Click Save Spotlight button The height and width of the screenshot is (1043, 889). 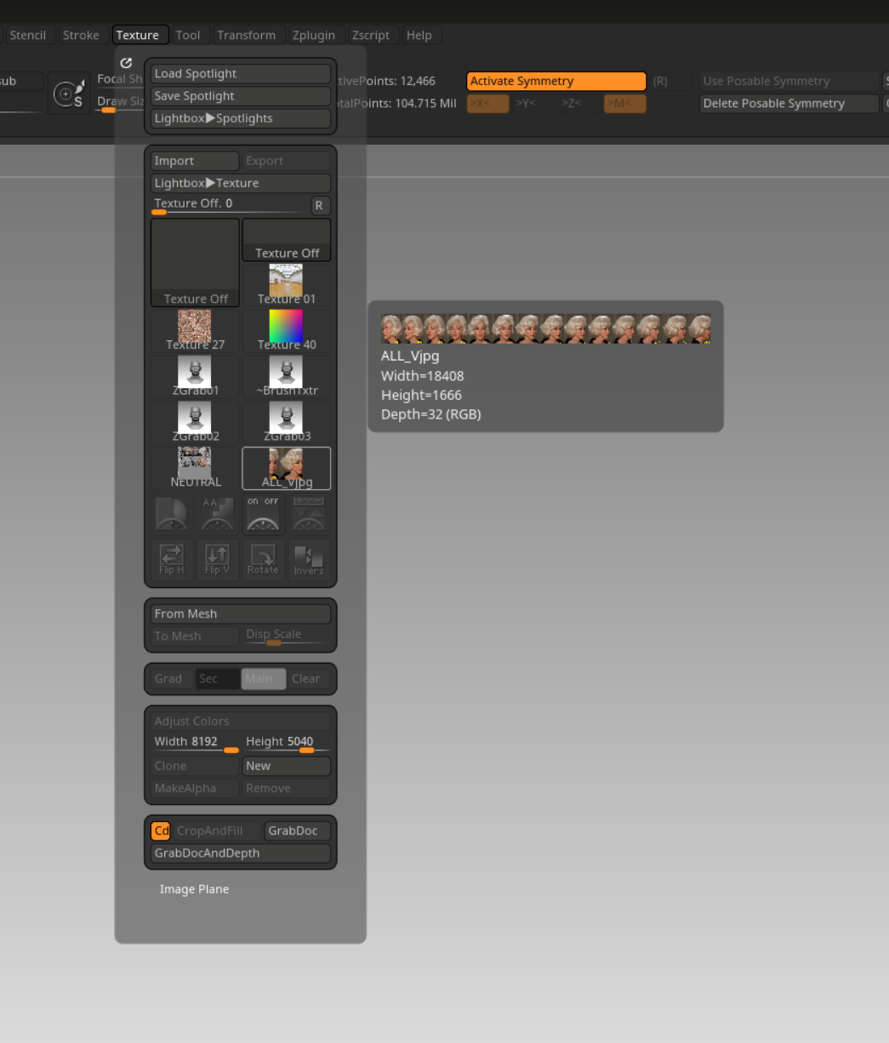coord(241,96)
